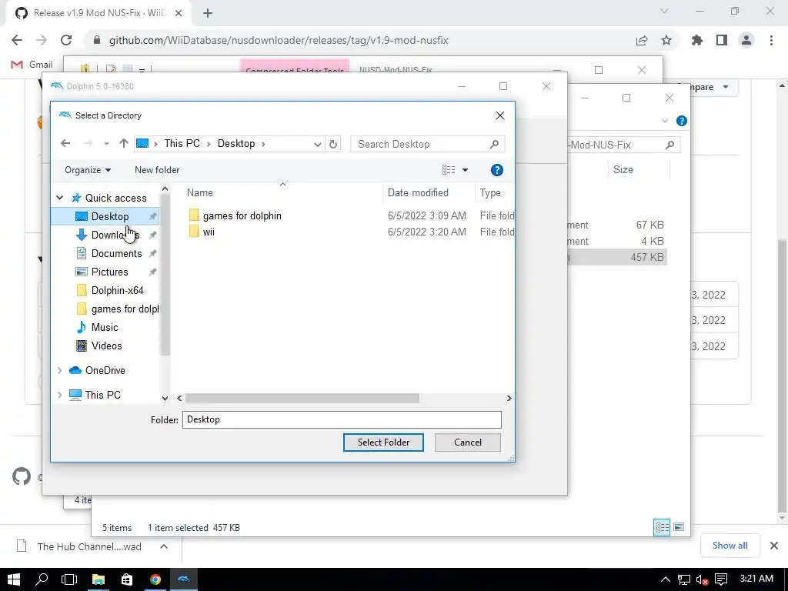Reload the GitHub page in Chrome

pyautogui.click(x=66, y=40)
